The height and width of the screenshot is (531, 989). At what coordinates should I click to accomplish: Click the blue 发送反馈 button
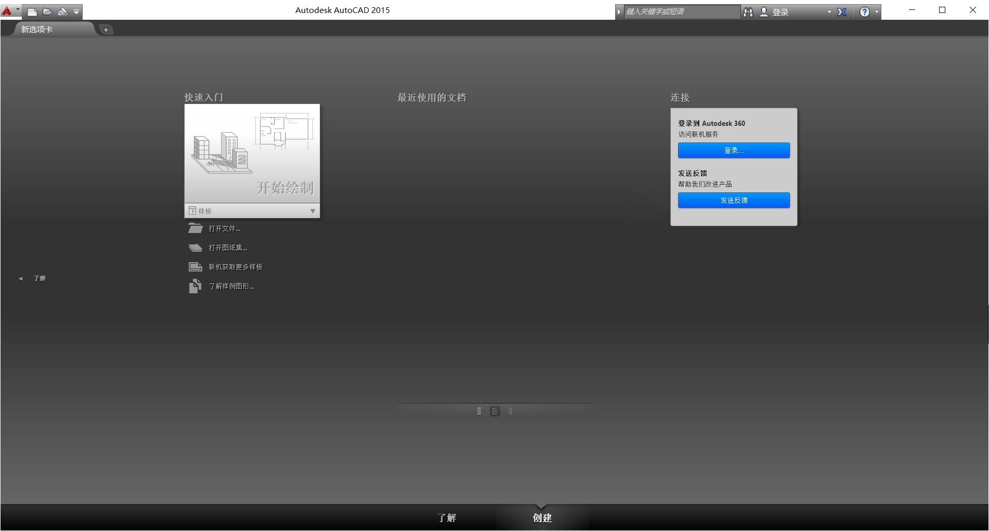click(734, 200)
